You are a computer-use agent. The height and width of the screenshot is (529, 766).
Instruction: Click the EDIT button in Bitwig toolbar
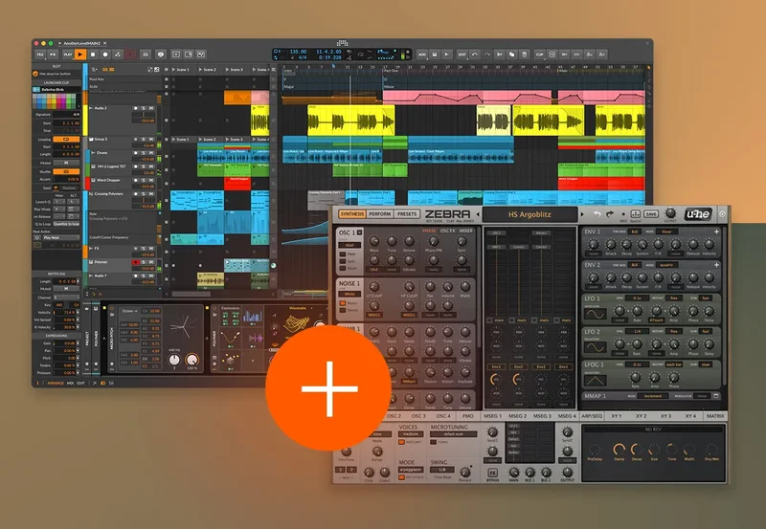pyautogui.click(x=462, y=55)
